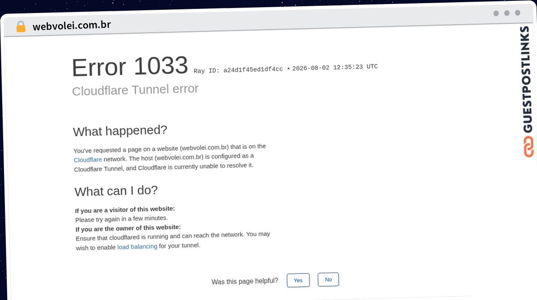The height and width of the screenshot is (300, 537).
Task: Click the What can I do? heading
Action: click(116, 191)
